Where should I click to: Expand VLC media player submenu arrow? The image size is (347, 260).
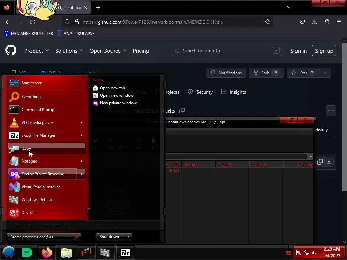[81, 123]
